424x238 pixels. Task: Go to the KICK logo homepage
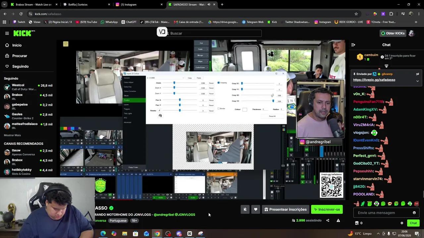(x=24, y=33)
